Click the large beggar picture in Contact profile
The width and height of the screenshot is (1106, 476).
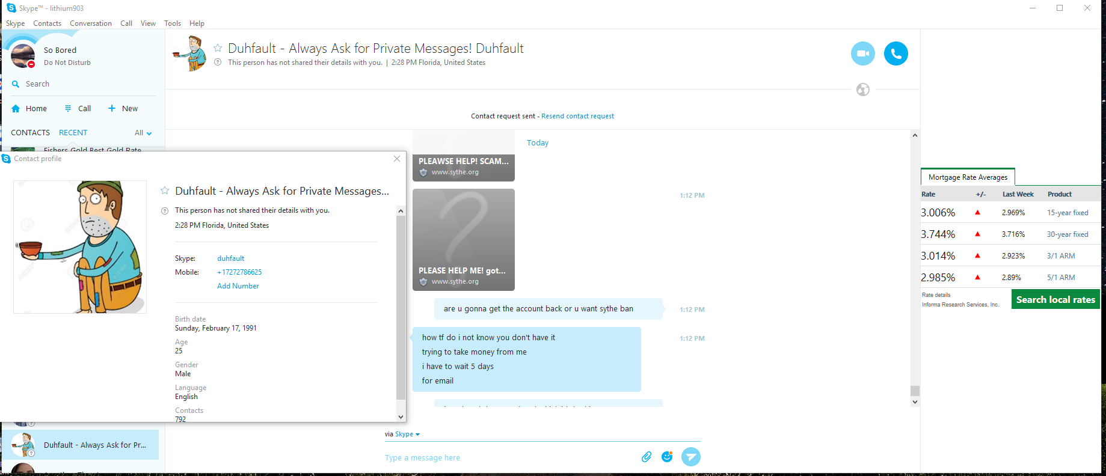[x=80, y=247]
